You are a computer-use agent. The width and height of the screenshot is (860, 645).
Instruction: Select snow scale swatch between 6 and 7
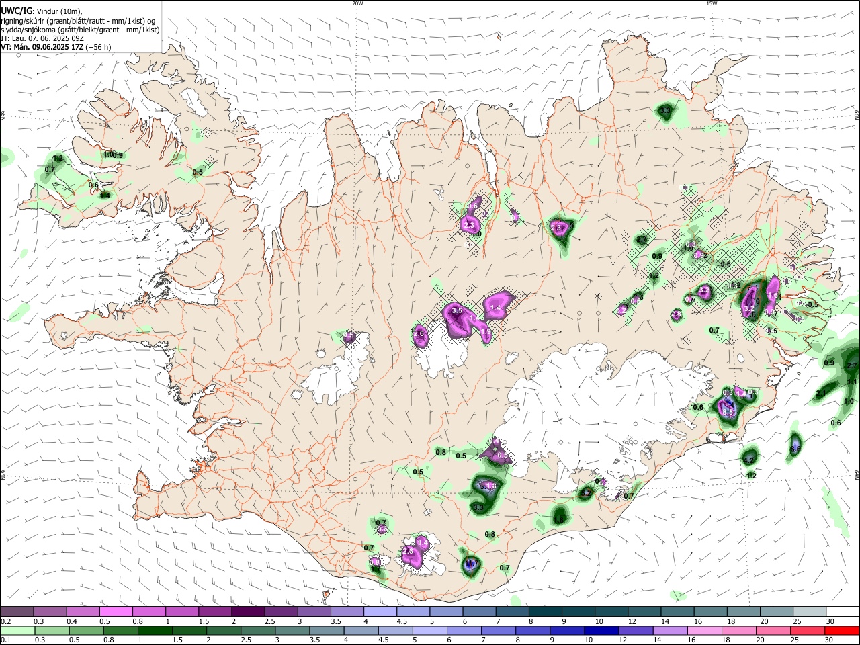(480, 612)
